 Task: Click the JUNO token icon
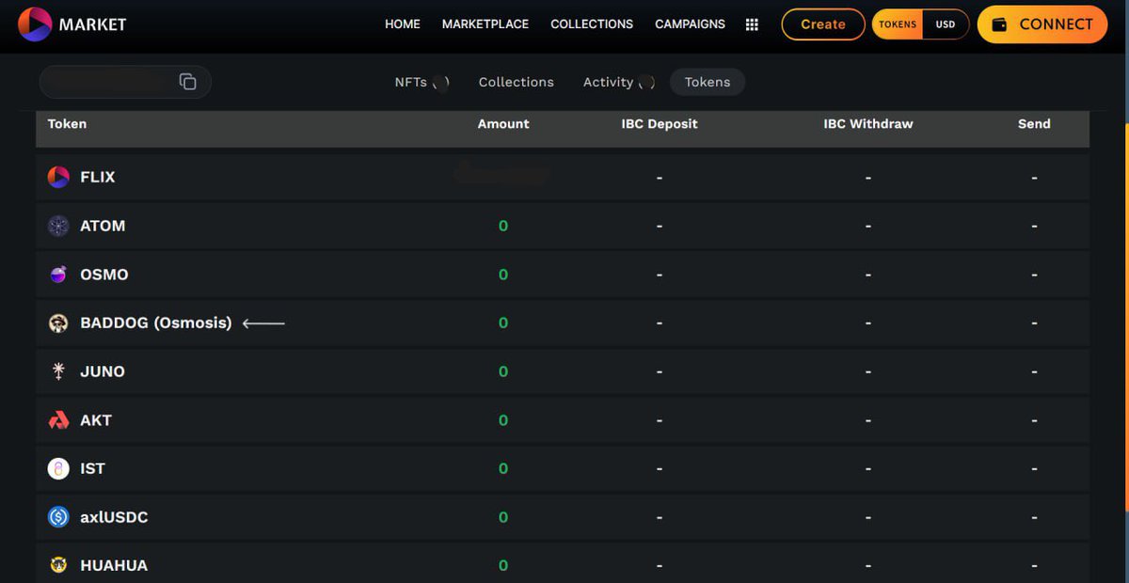click(x=58, y=371)
